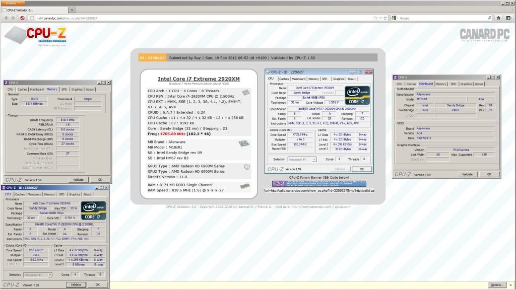Click the red S icon beside the navigation arrows
This screenshot has width=516, height=290.
coord(22,18)
